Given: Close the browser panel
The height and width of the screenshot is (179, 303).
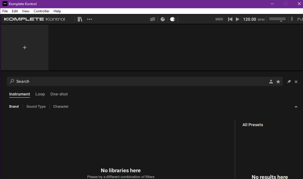Looking at the screenshot, I should click(x=296, y=82).
